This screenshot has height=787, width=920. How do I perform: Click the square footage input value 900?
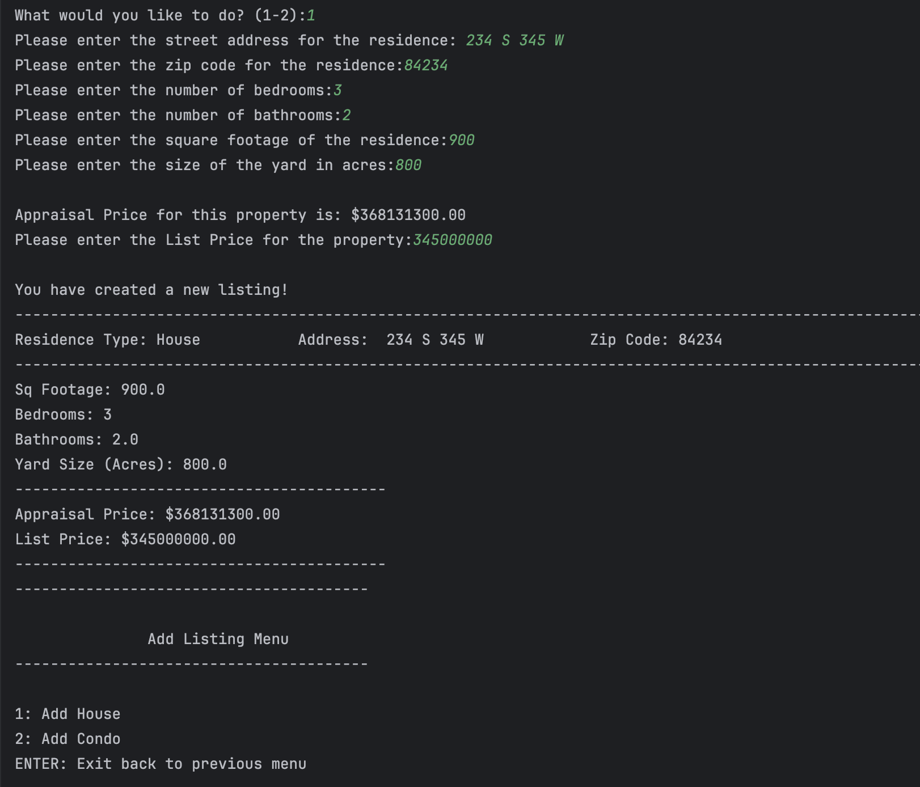(462, 140)
